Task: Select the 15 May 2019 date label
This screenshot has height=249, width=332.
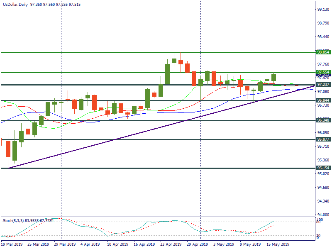Action: pyautogui.click(x=278, y=244)
